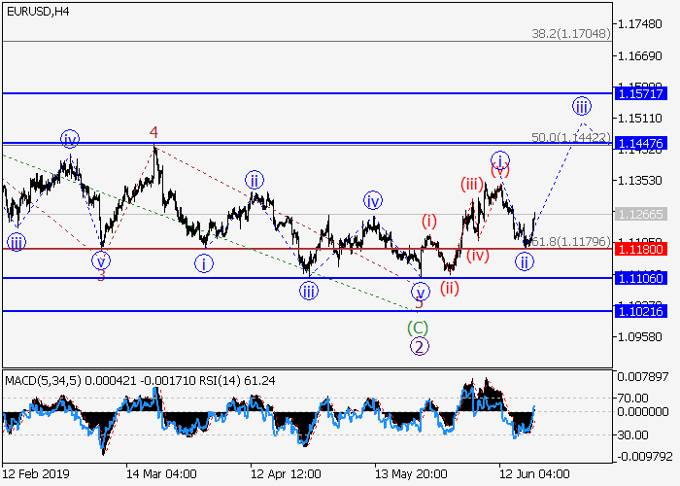Click the EURUSD,H4 chart title

(x=36, y=12)
